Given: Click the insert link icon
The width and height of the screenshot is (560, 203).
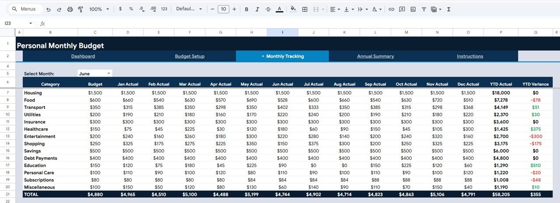Looking at the screenshot, I should [x=391, y=9].
